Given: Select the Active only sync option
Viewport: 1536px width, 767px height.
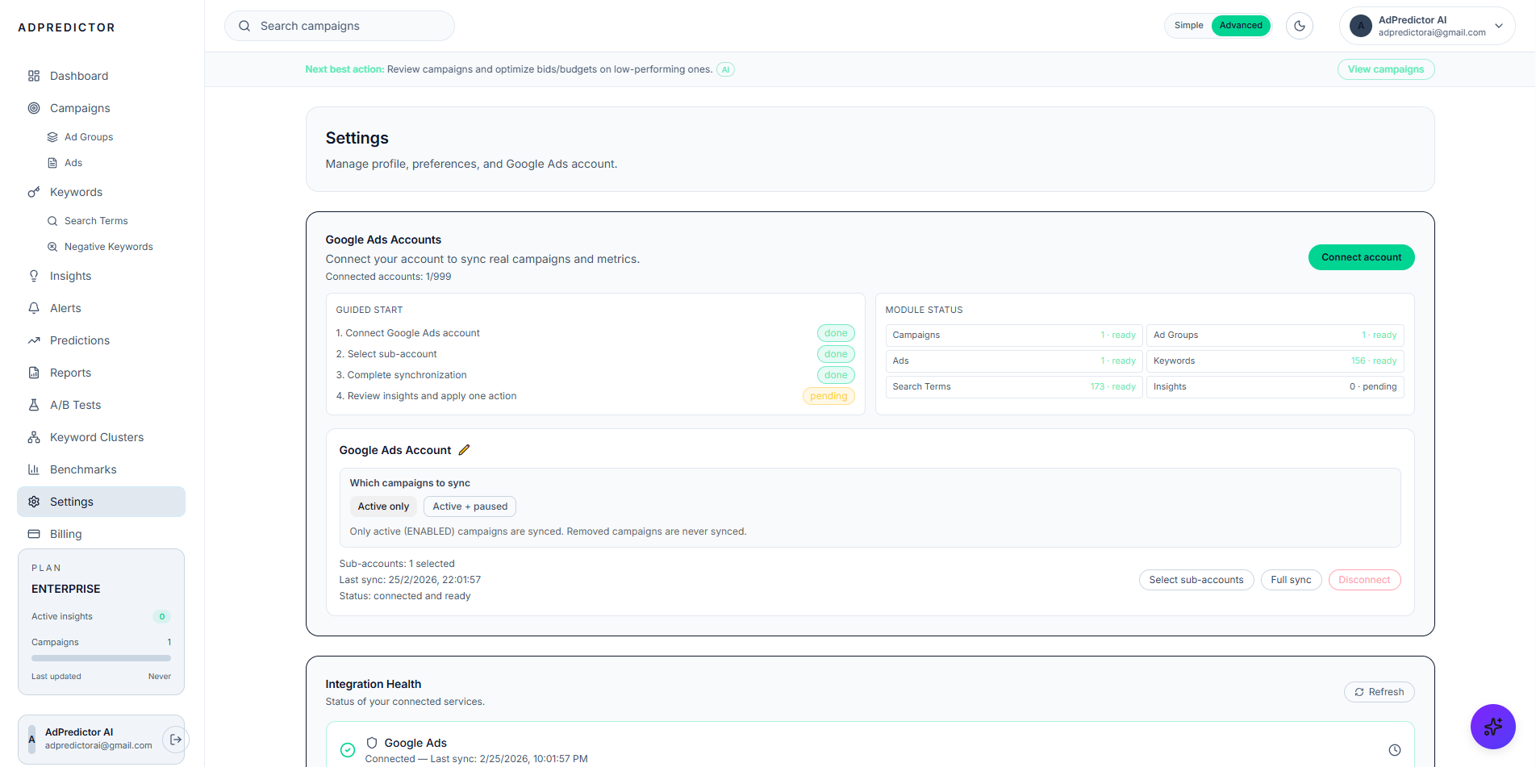Looking at the screenshot, I should coord(382,506).
